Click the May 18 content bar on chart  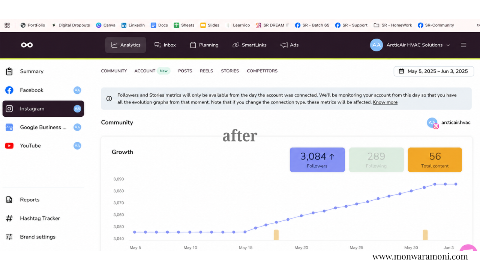click(276, 235)
